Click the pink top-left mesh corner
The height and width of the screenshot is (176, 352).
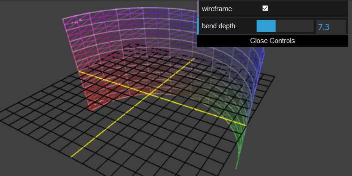[63, 19]
